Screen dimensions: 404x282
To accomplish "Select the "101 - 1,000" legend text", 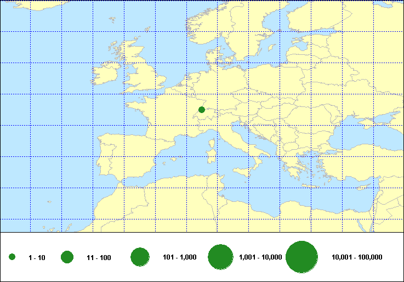I will 180,257.
